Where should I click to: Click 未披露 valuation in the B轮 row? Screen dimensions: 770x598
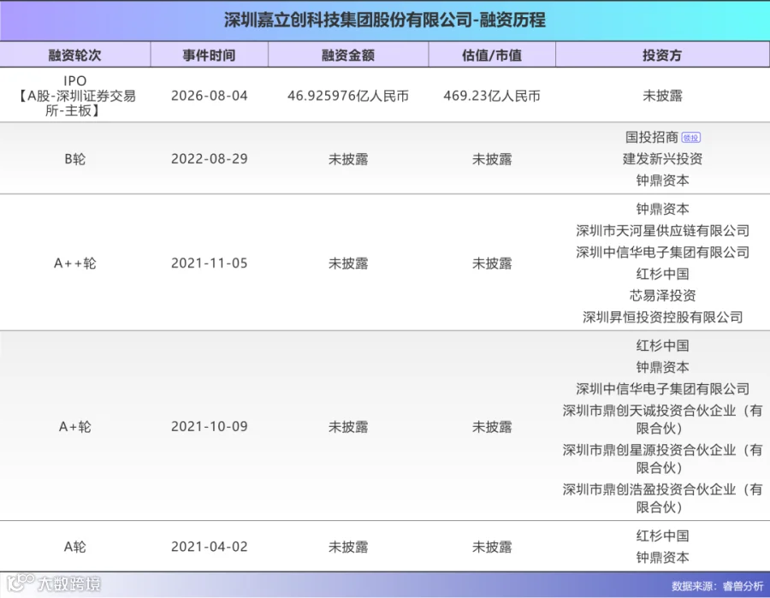coord(492,159)
